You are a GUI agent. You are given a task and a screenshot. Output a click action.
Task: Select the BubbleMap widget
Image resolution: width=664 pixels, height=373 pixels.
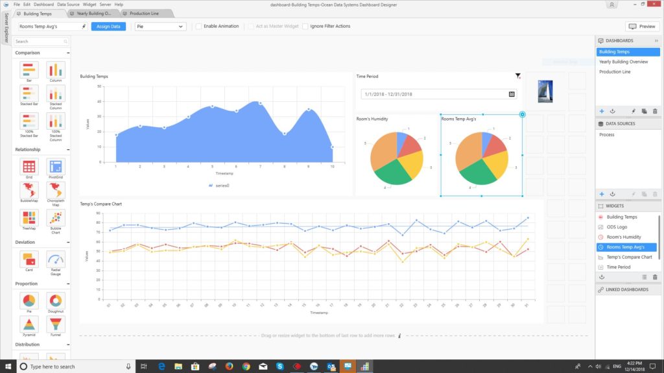point(29,190)
